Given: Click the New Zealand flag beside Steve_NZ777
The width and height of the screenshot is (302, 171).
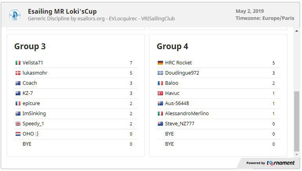Looking at the screenshot, I should 160,124.
